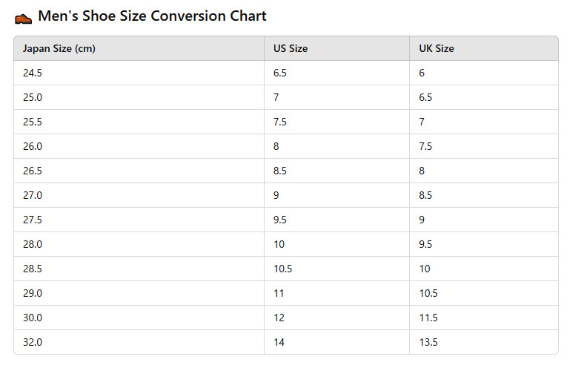
Task: Click UK size 9 cell in 27.5 row
Action: click(484, 220)
